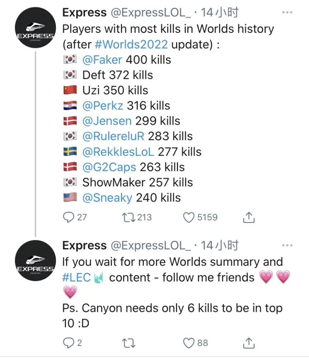
Task: Share the follow-up Canyon tweet
Action: pyautogui.click(x=249, y=342)
